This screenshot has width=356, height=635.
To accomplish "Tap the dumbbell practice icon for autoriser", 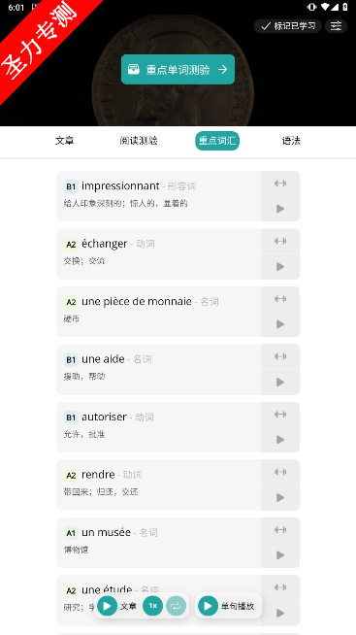I will tap(280, 415).
